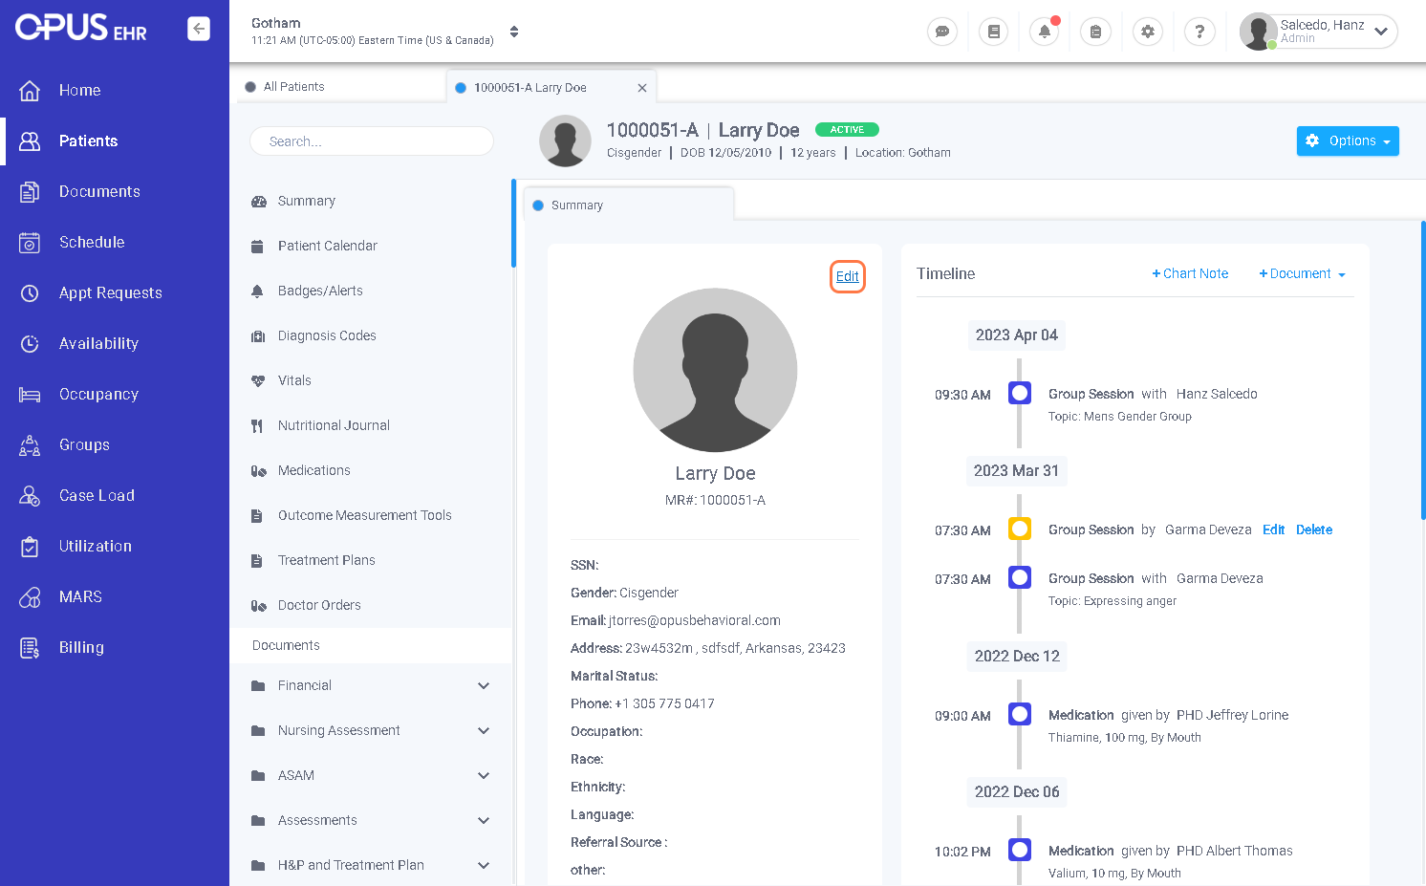Collapse the sidebar with the arrow icon
Image resolution: width=1426 pixels, height=886 pixels.
199,29
